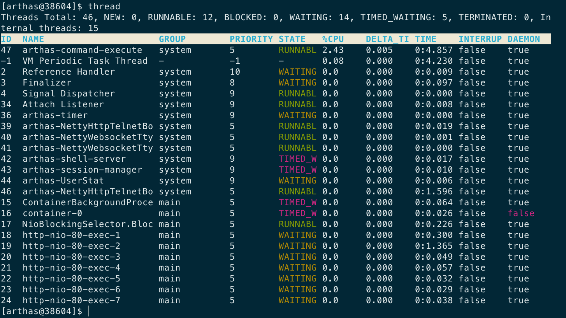Image resolution: width=566 pixels, height=318 pixels.
Task: Click WAITING state of Reference Handler
Action: pos(298,72)
